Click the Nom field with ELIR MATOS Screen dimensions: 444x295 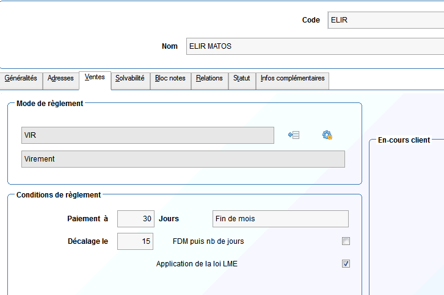click(314, 46)
